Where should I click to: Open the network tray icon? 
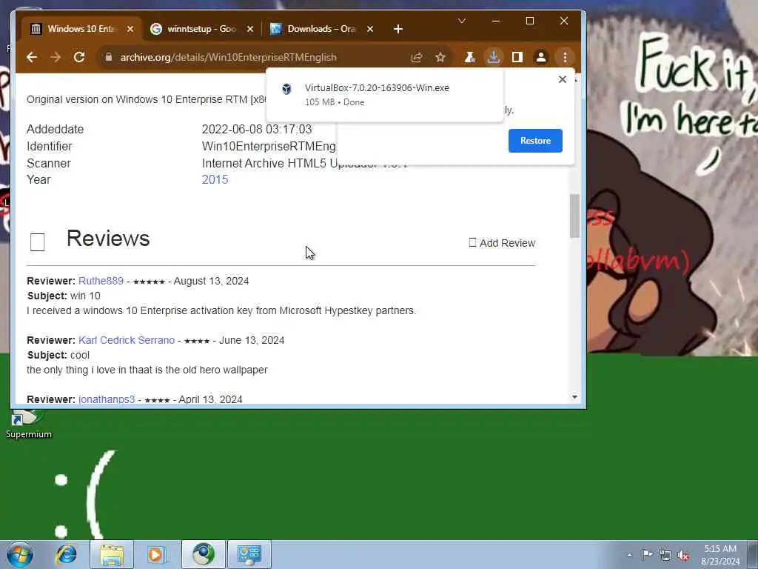(665, 555)
